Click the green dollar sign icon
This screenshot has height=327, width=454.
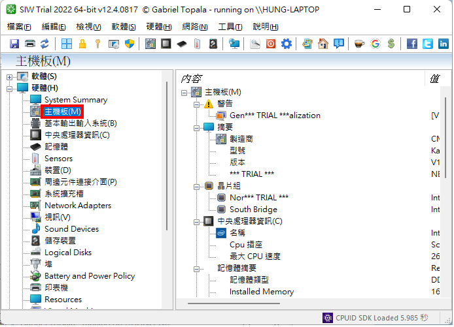pos(391,44)
